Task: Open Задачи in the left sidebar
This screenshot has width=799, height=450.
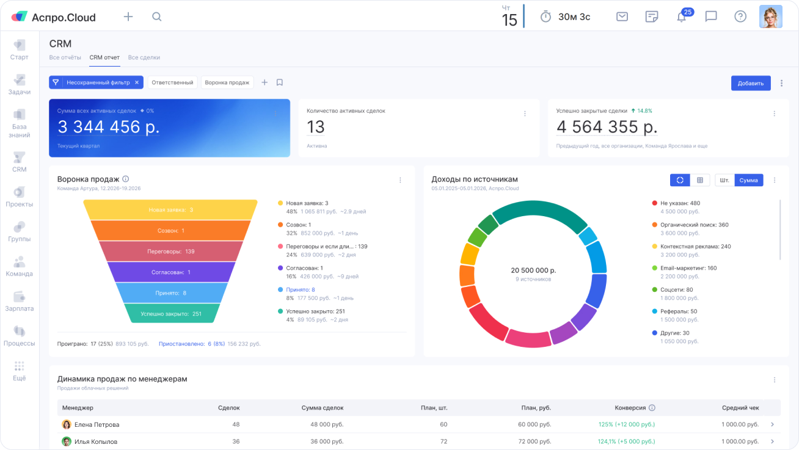Action: point(20,85)
